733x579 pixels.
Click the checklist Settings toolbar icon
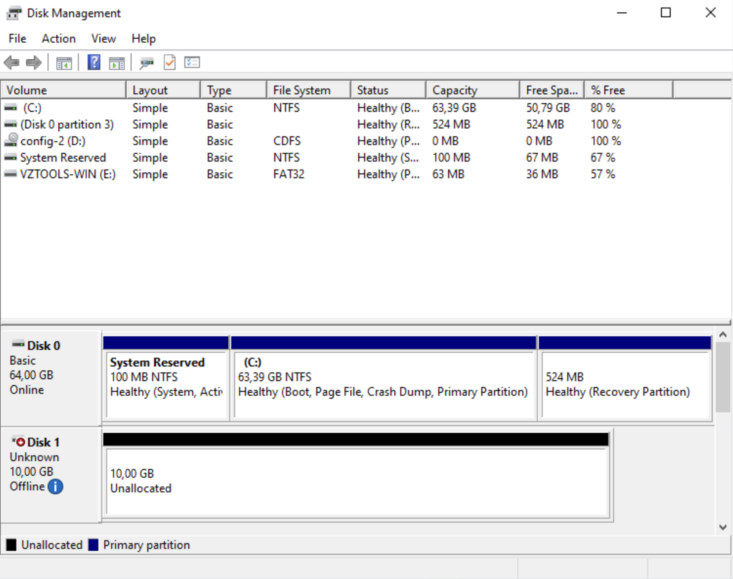pyautogui.click(x=192, y=63)
